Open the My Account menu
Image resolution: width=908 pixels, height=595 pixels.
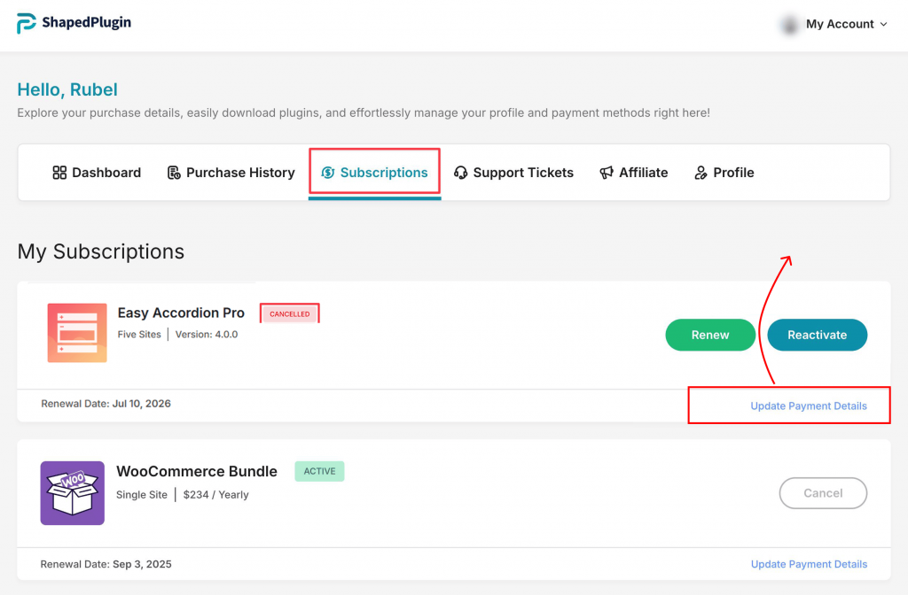pyautogui.click(x=839, y=25)
